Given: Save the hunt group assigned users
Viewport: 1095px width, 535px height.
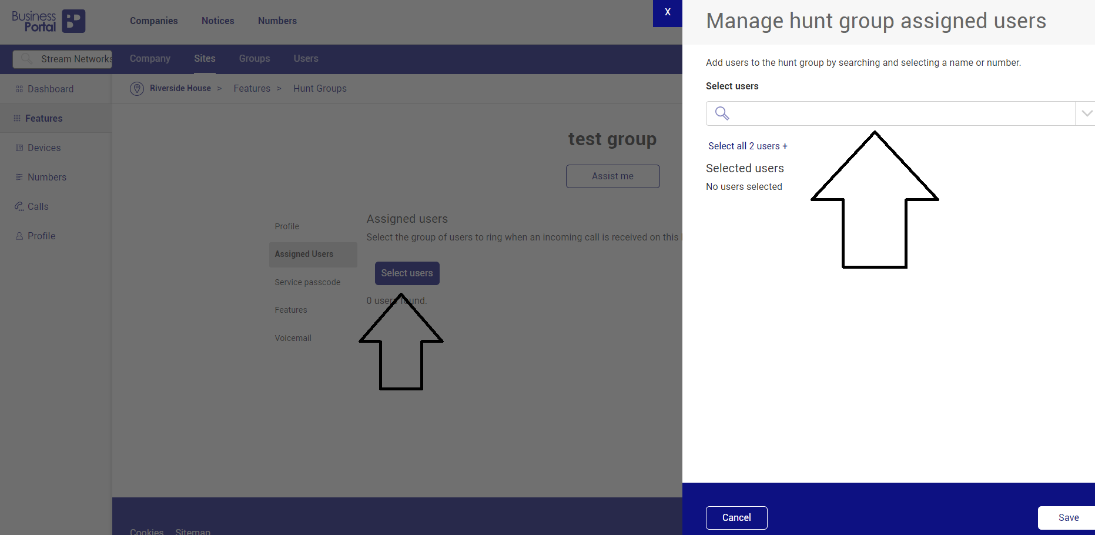Looking at the screenshot, I should pos(1068,517).
